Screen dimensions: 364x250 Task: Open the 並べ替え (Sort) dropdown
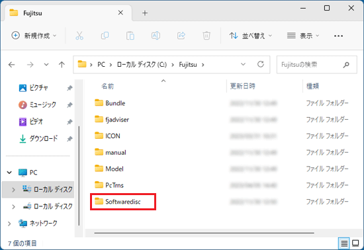coord(250,36)
